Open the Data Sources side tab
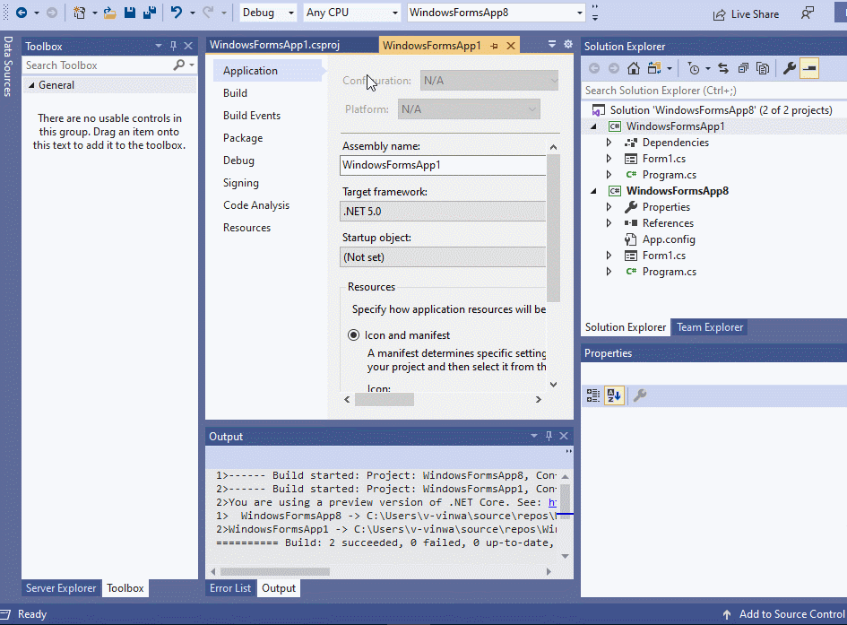Image resolution: width=847 pixels, height=625 pixels. (x=7, y=66)
